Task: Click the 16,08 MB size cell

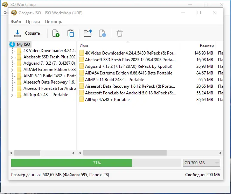Action: click(205, 60)
